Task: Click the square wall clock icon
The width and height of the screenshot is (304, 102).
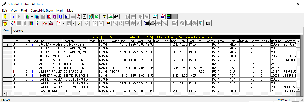Action: click(84, 17)
